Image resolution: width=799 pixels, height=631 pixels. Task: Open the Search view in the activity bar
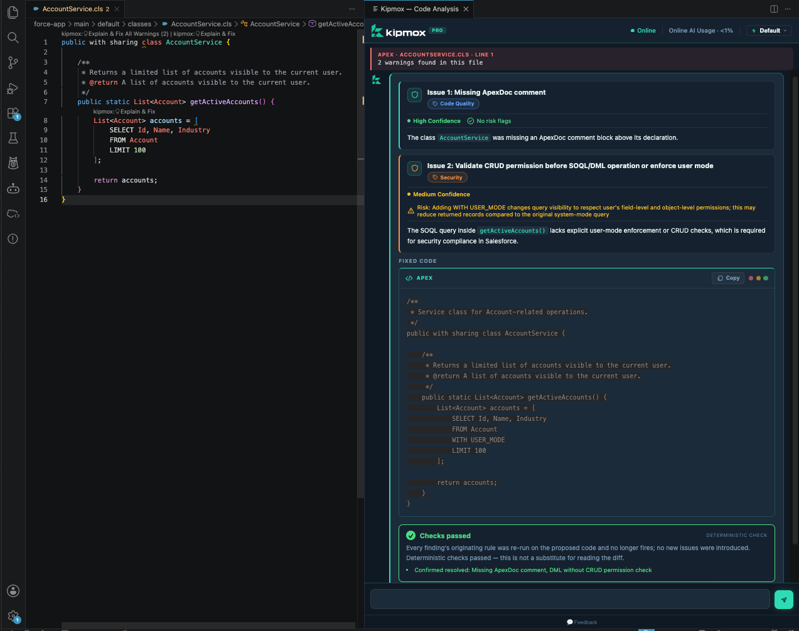click(x=13, y=38)
